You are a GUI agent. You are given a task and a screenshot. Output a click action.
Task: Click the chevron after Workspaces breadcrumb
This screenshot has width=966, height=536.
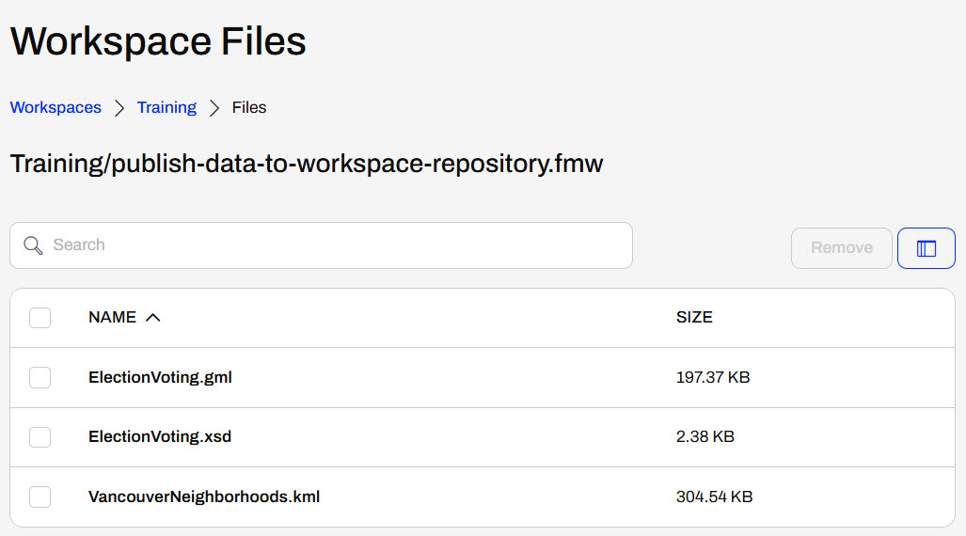pos(119,108)
